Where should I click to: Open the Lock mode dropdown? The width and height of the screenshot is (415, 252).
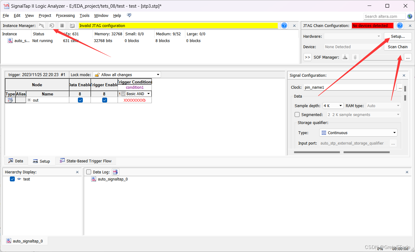point(126,75)
